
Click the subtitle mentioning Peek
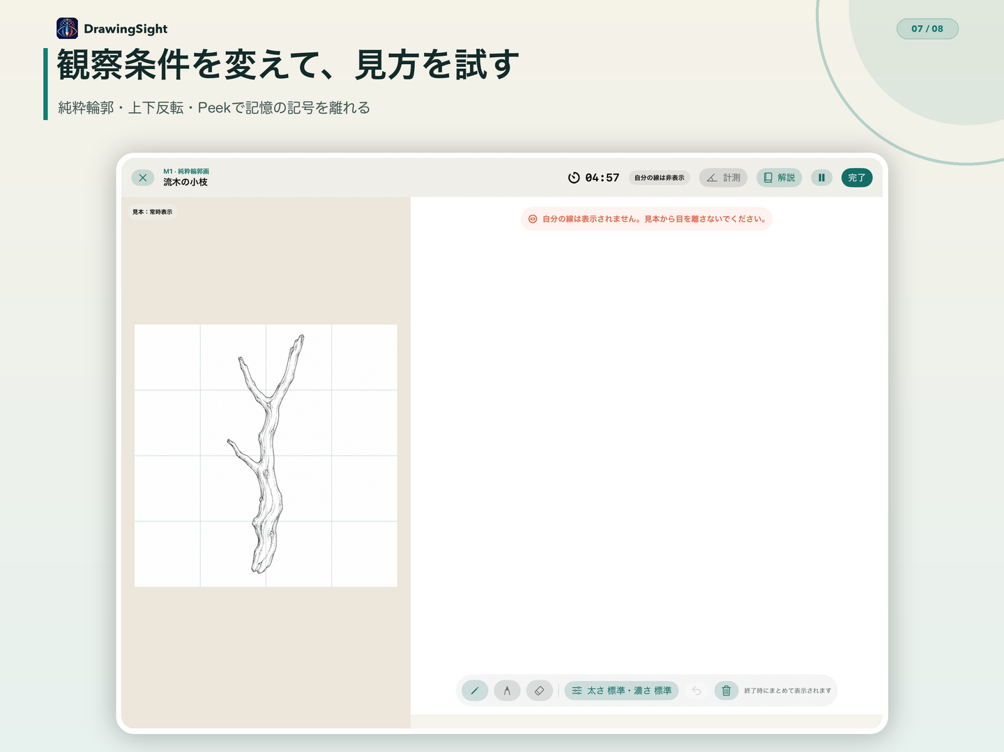pyautogui.click(x=214, y=108)
